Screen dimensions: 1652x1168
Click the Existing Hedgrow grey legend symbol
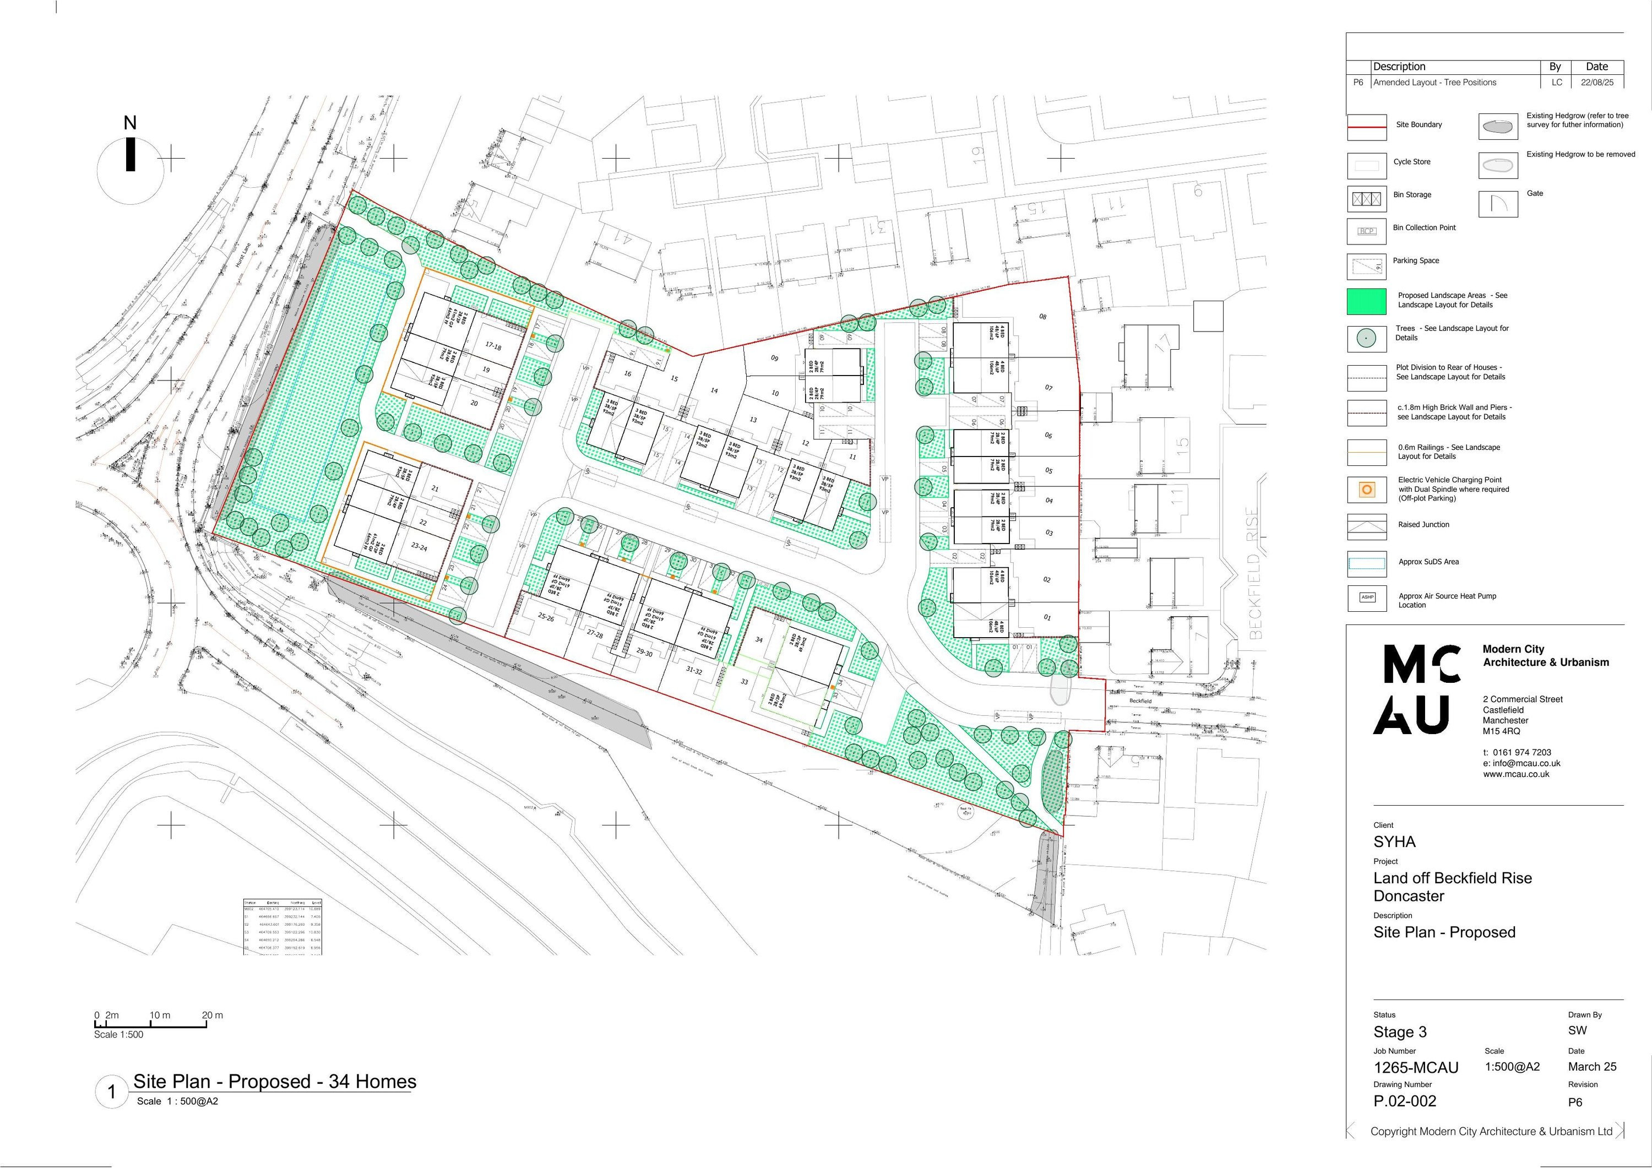pos(1498,127)
